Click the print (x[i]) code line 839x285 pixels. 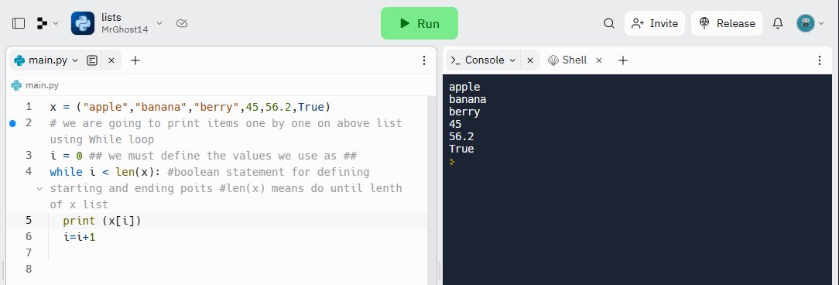coord(102,221)
